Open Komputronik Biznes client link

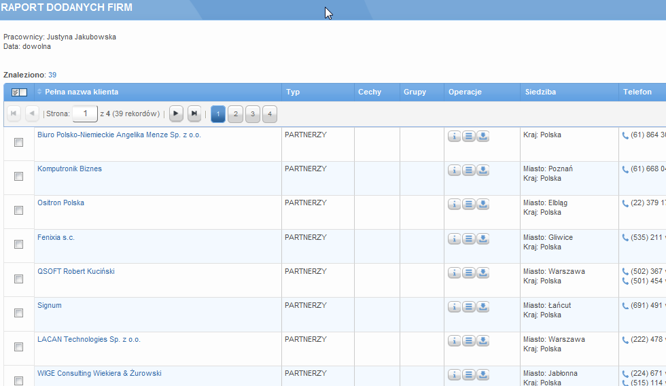69,169
